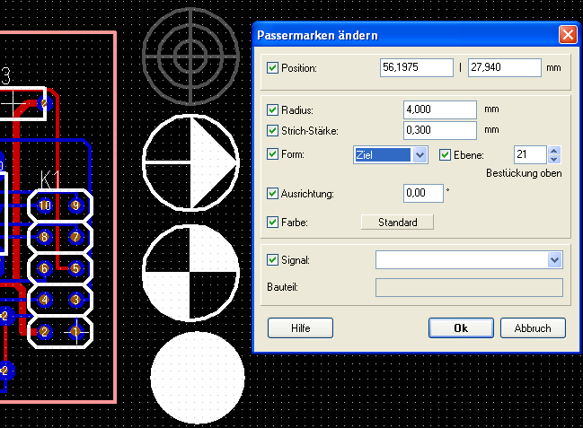Click pad 10 of connector K1
The height and width of the screenshot is (428, 583).
point(45,205)
